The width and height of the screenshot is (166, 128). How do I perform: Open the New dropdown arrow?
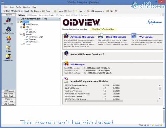[x=84, y=11]
